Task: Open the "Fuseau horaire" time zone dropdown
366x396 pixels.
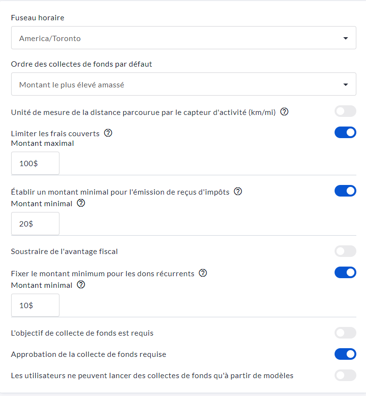Action: point(183,38)
